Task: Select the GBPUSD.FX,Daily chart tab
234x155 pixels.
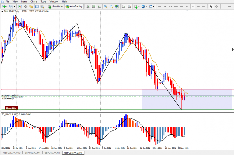Action: point(73,153)
